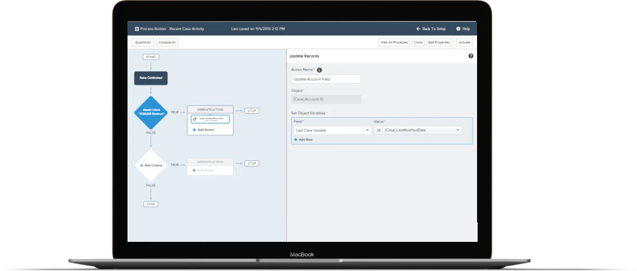
Task: Click the Help link text
Action: pos(466,29)
